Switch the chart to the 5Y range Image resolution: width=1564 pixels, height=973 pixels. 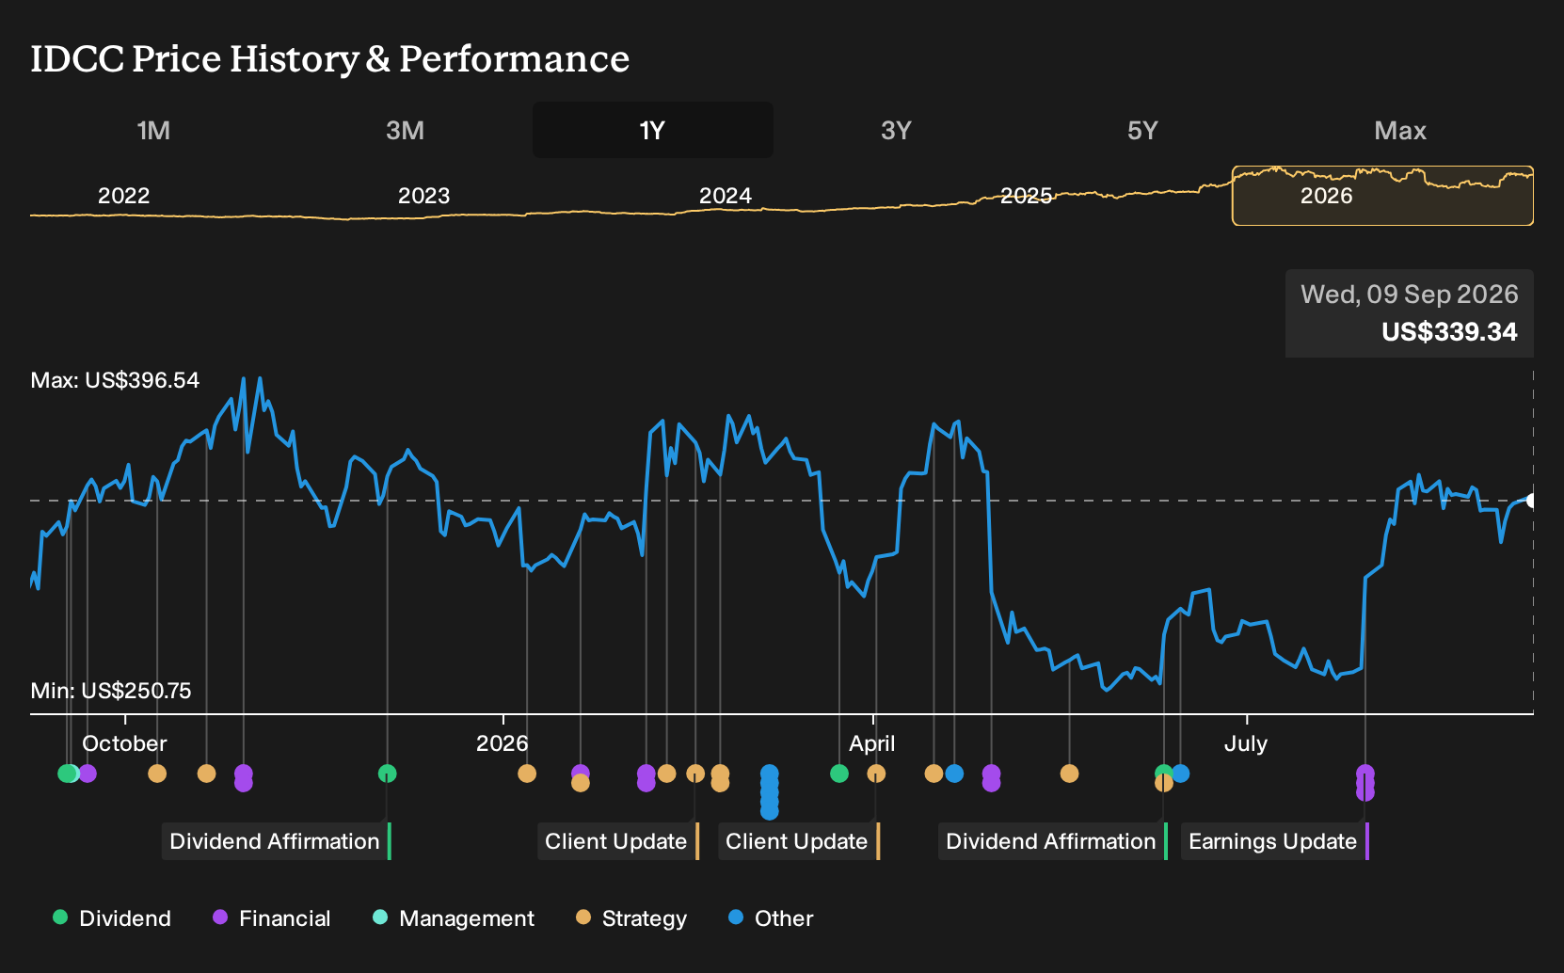(x=1142, y=130)
